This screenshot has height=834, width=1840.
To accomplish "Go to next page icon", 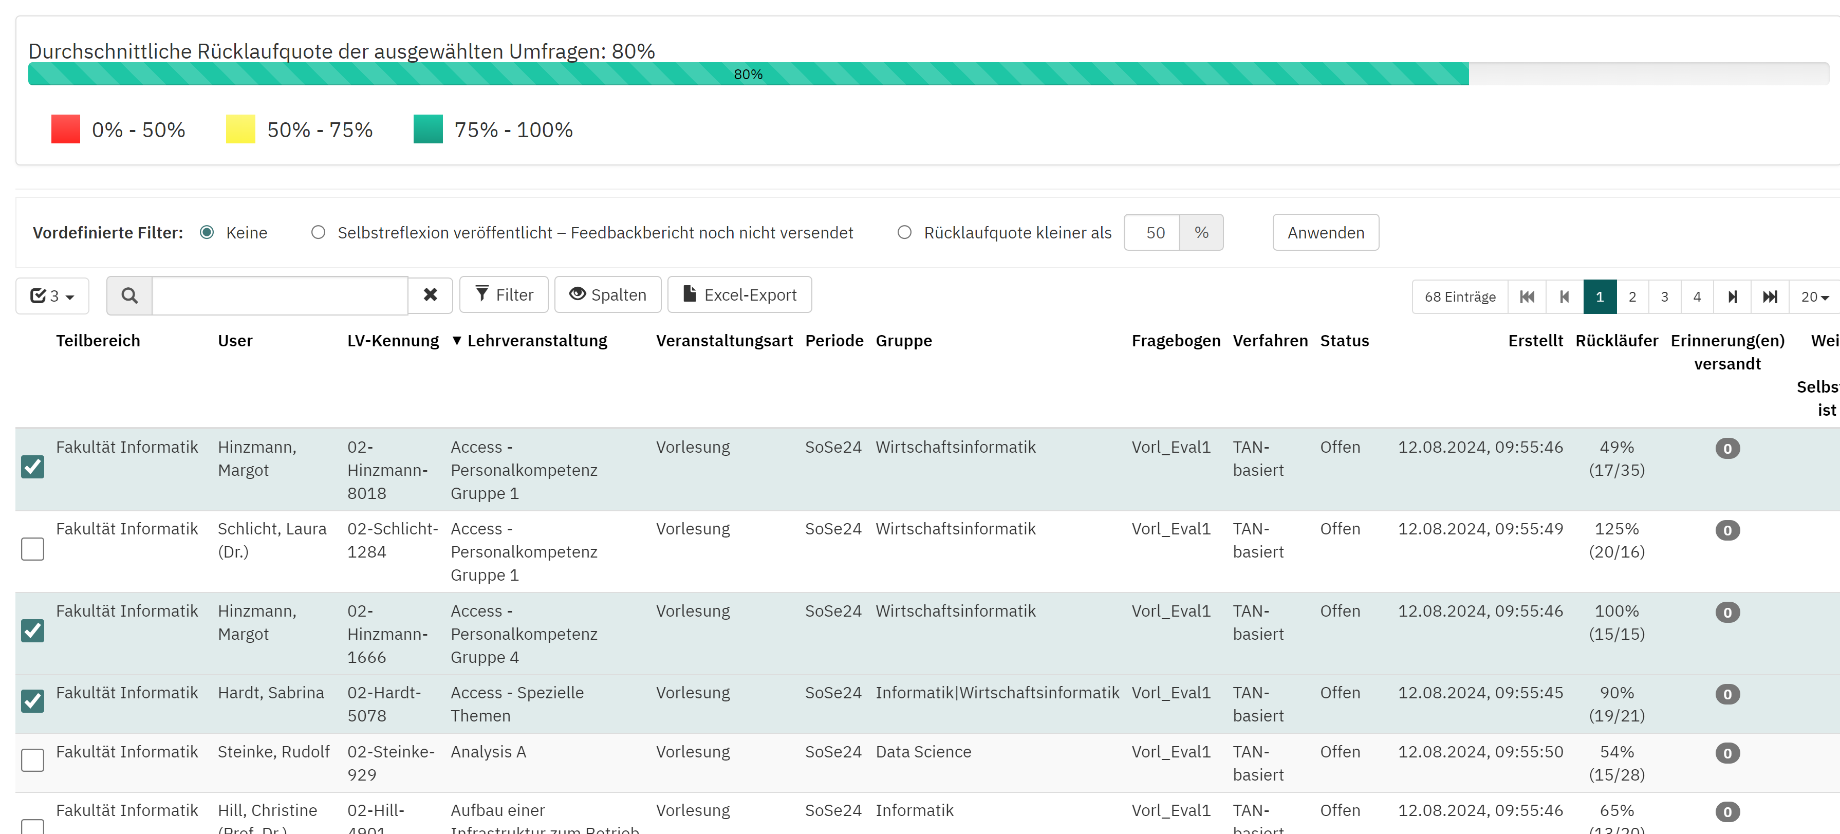I will (1732, 297).
